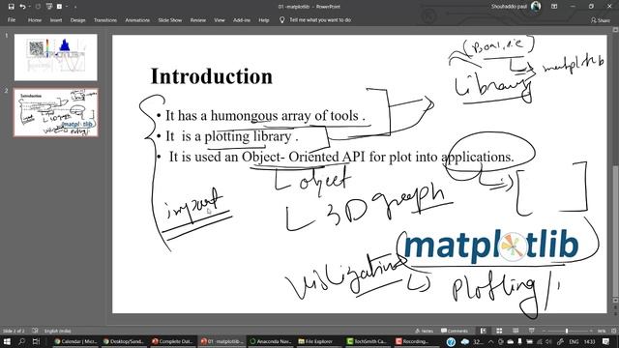Click the Save icon in Quick Access Toolbar
The image size is (619, 348).
(x=11, y=7)
